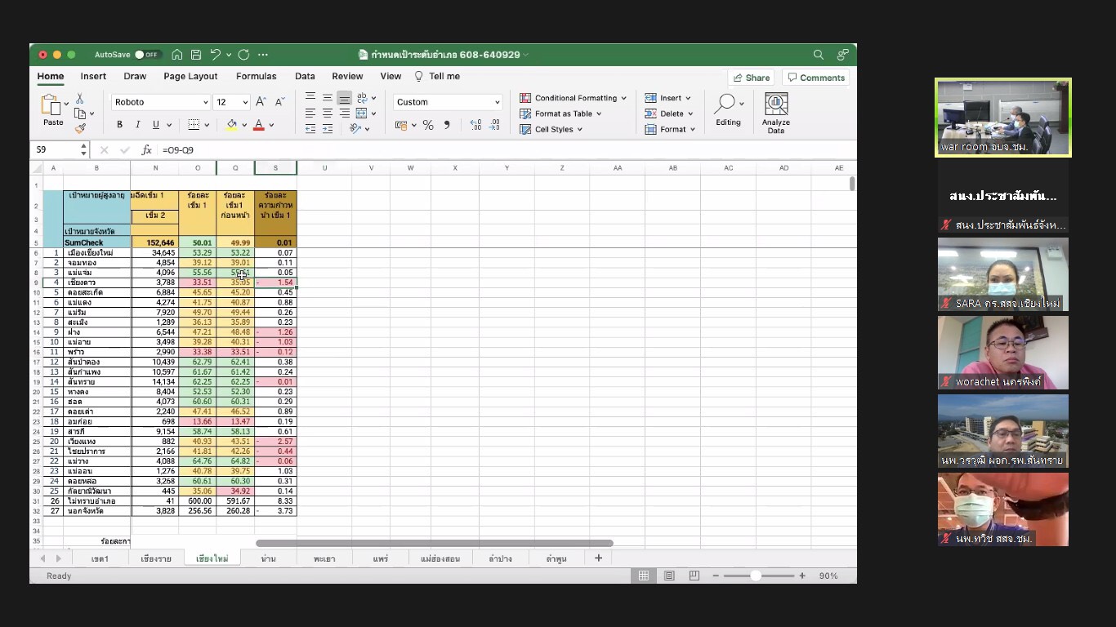
Task: Copy the selected cells
Action: click(x=80, y=113)
